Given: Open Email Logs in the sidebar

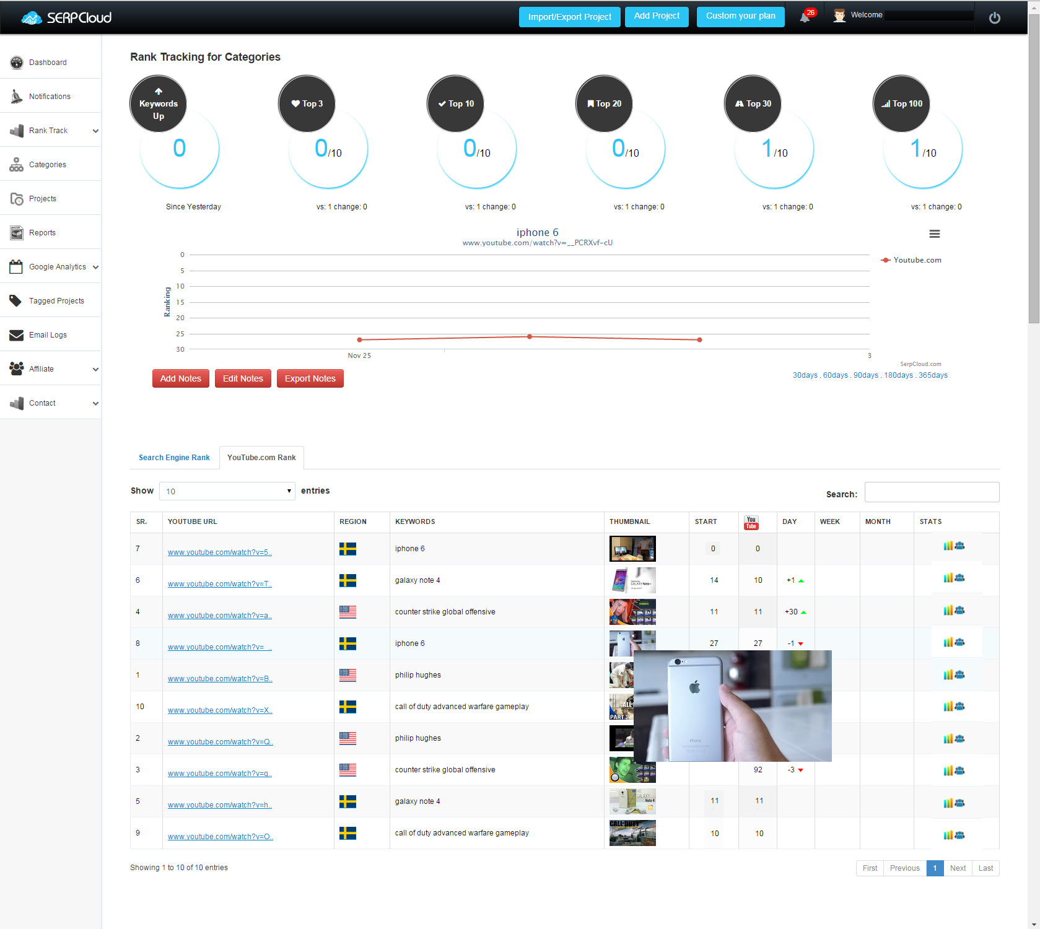Looking at the screenshot, I should coord(48,334).
